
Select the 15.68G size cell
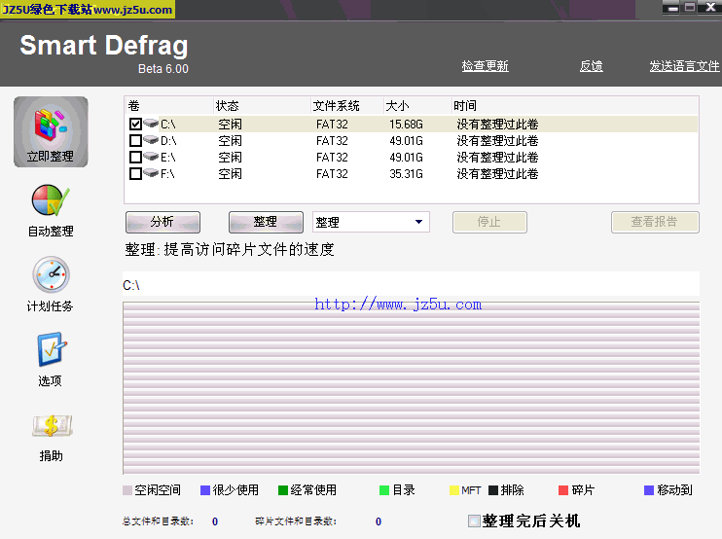pos(406,125)
